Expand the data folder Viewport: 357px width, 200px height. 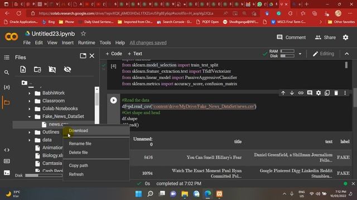click(x=30, y=140)
